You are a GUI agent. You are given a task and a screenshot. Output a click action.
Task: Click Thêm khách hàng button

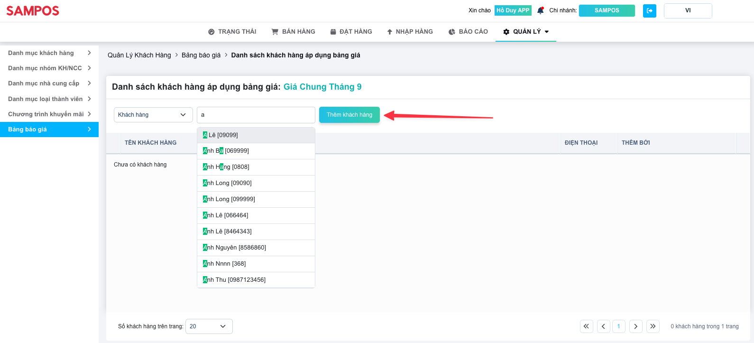click(349, 115)
